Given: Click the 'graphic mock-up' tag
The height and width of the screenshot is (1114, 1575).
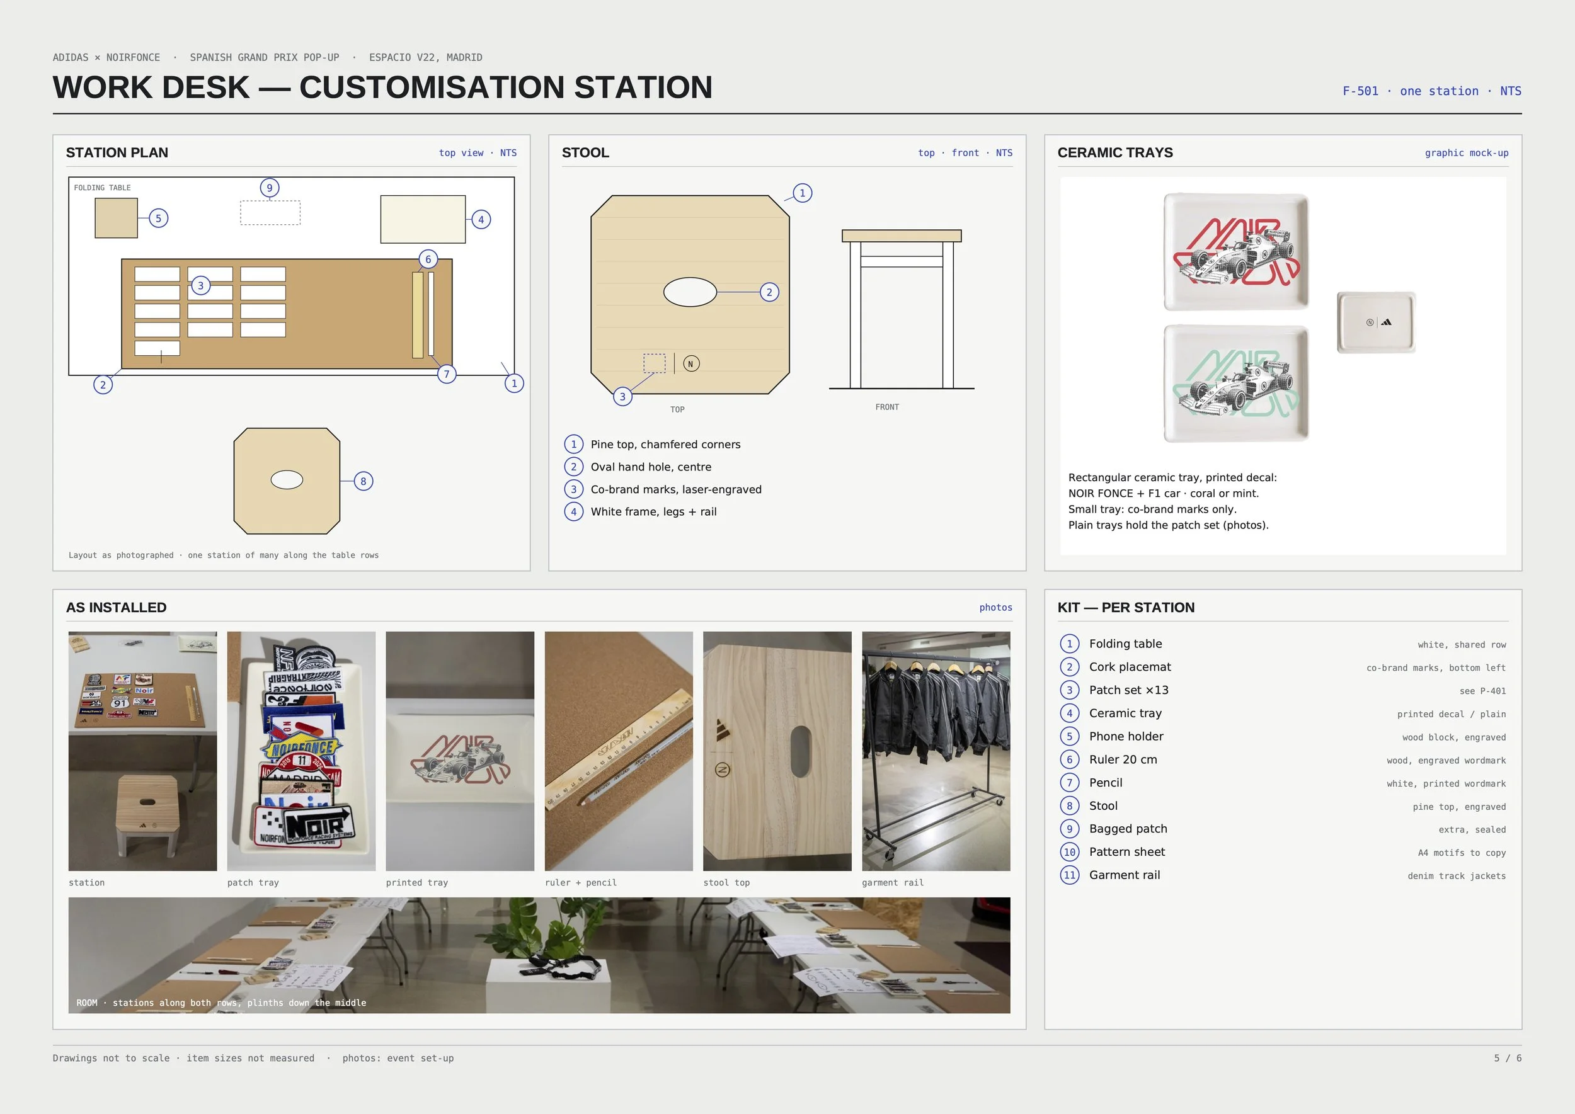Looking at the screenshot, I should coord(1467,153).
